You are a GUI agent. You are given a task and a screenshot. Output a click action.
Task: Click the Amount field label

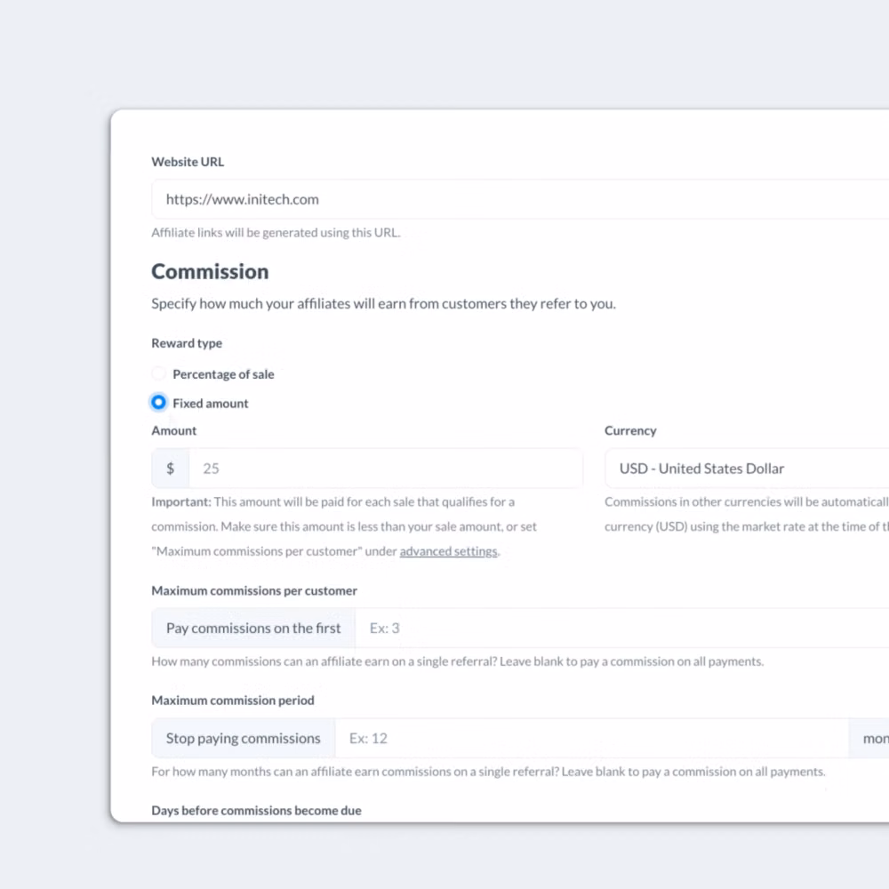[174, 430]
